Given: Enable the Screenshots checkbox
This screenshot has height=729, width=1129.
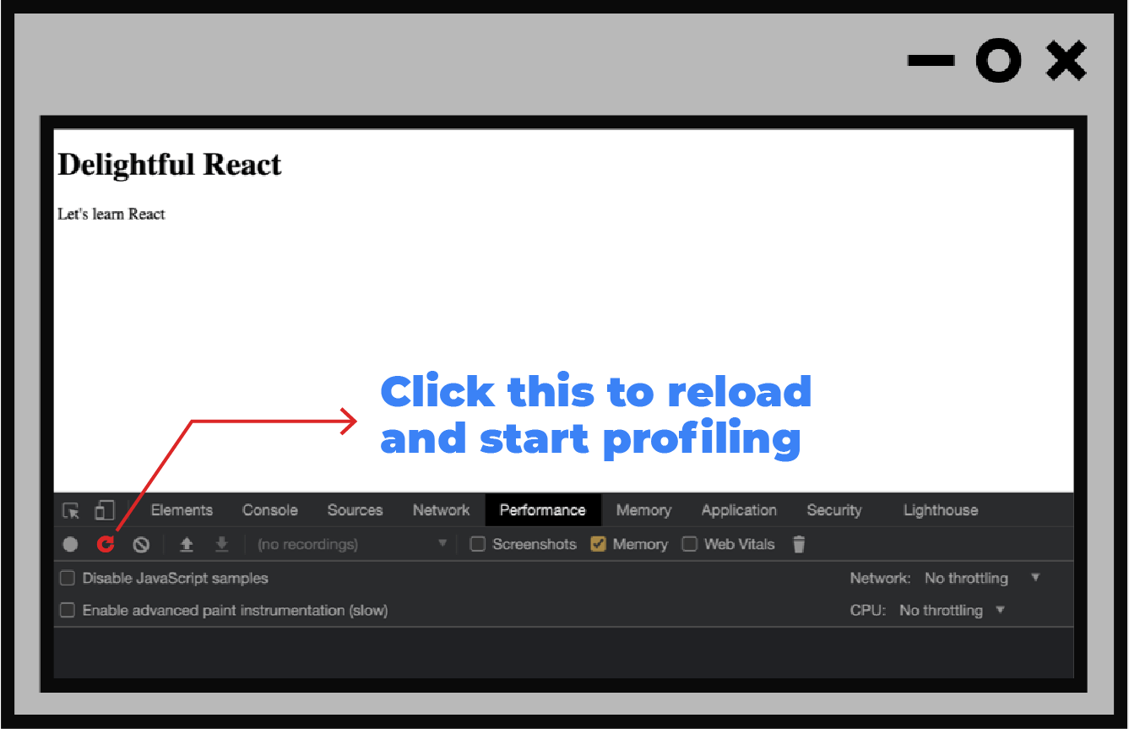Looking at the screenshot, I should pos(478,545).
